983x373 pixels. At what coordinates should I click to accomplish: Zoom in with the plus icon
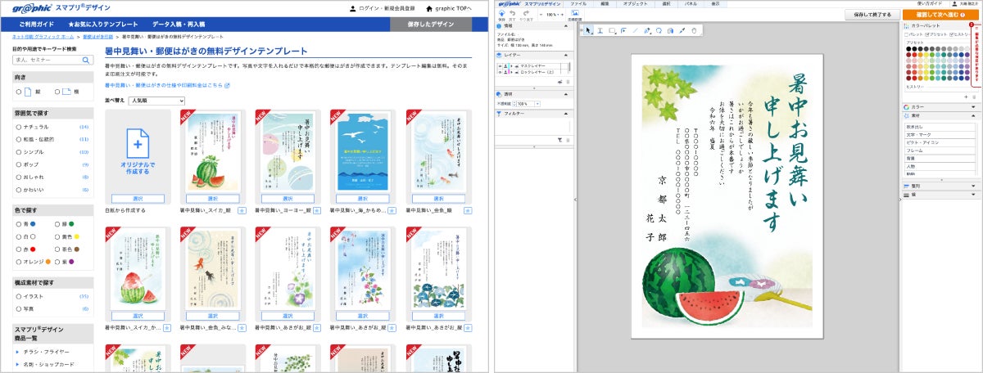pos(562,15)
